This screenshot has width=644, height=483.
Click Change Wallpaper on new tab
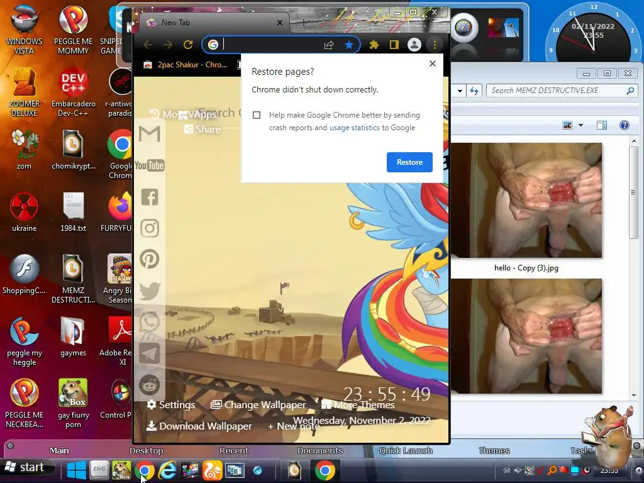[x=258, y=405]
